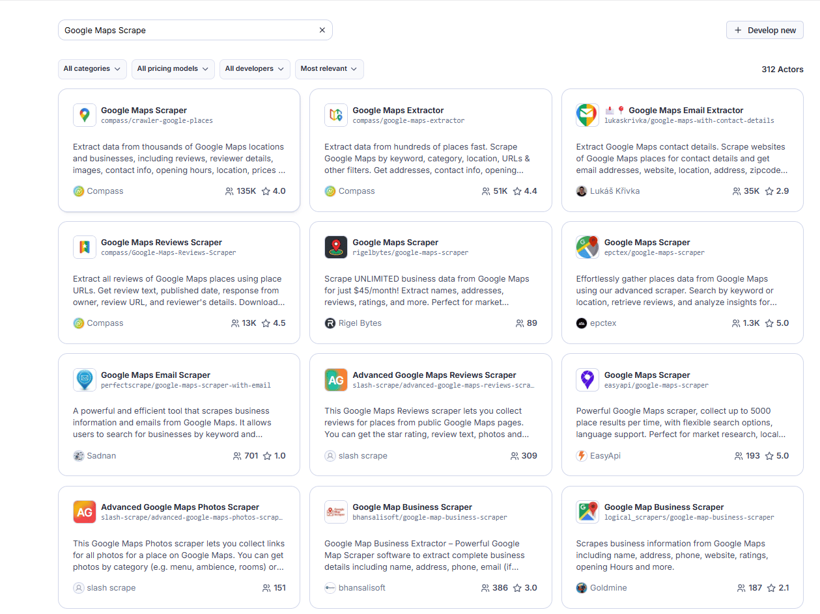Click the Google Maps Reviews Scraper logo icon

tap(85, 247)
